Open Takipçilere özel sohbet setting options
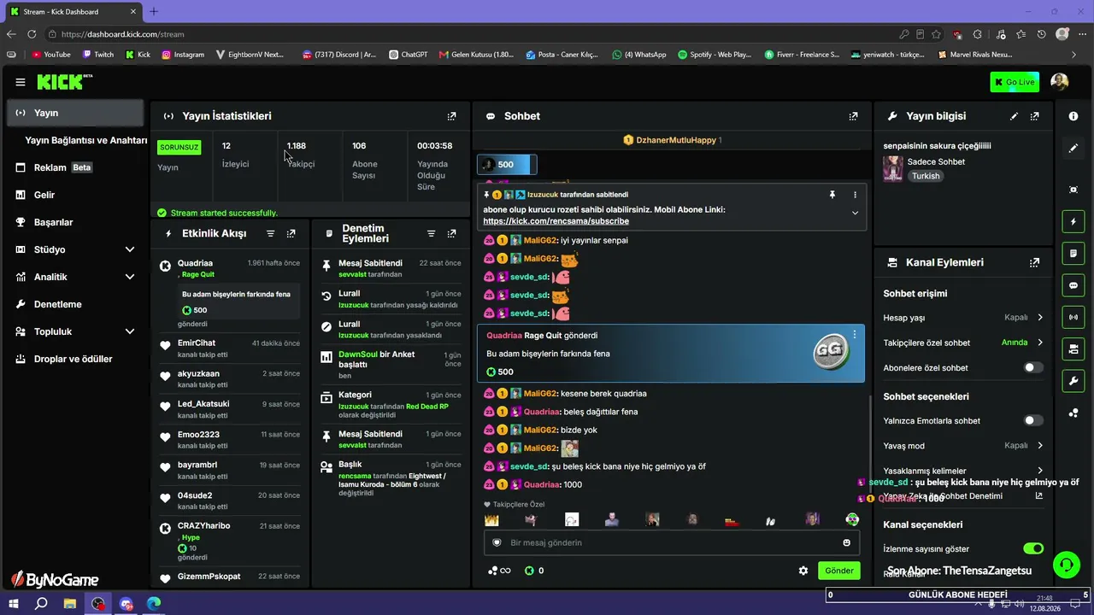The image size is (1094, 615). pos(963,343)
